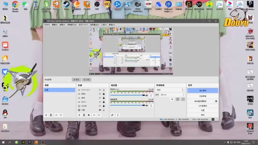Screen dimensions: 258x145
Task: Click the blue LIVE streaming status icon
Action: click(161, 119)
